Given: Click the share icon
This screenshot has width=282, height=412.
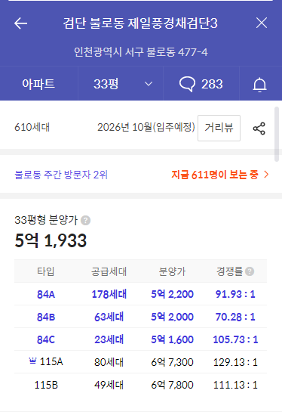Looking at the screenshot, I should pos(259,129).
